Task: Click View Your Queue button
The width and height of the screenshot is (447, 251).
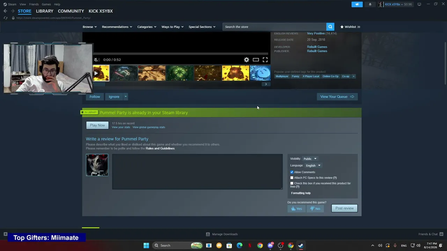Action: click(x=337, y=97)
